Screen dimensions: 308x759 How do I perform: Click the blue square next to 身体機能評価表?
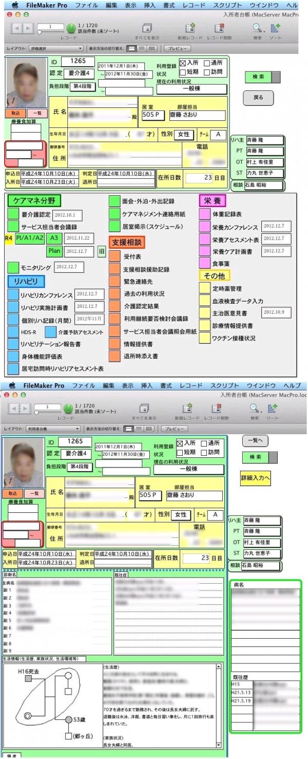pyautogui.click(x=12, y=356)
